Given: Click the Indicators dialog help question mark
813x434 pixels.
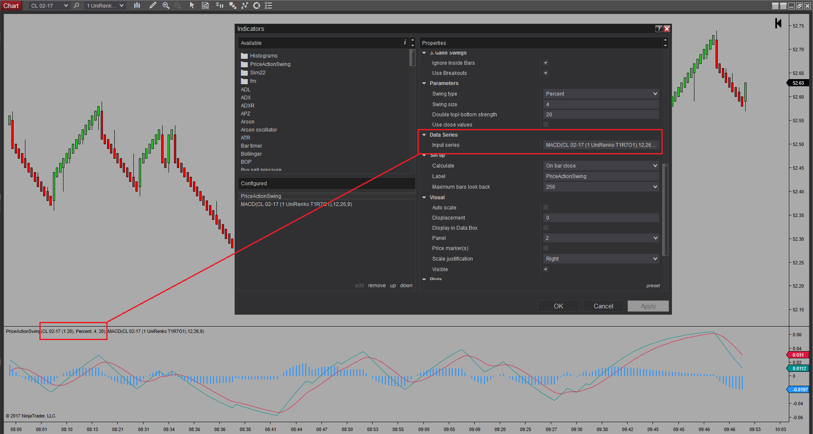Looking at the screenshot, I should point(659,29).
